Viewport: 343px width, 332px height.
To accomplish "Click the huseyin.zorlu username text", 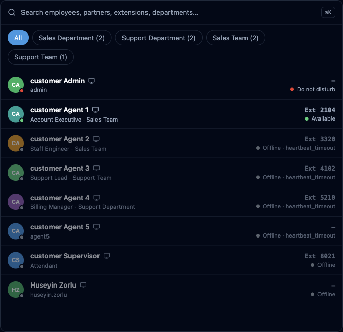I will [x=48, y=295].
